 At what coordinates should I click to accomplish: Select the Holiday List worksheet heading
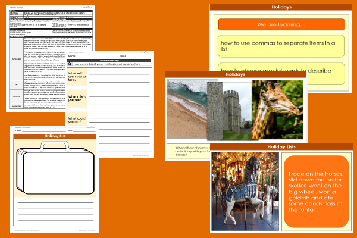coord(55,136)
